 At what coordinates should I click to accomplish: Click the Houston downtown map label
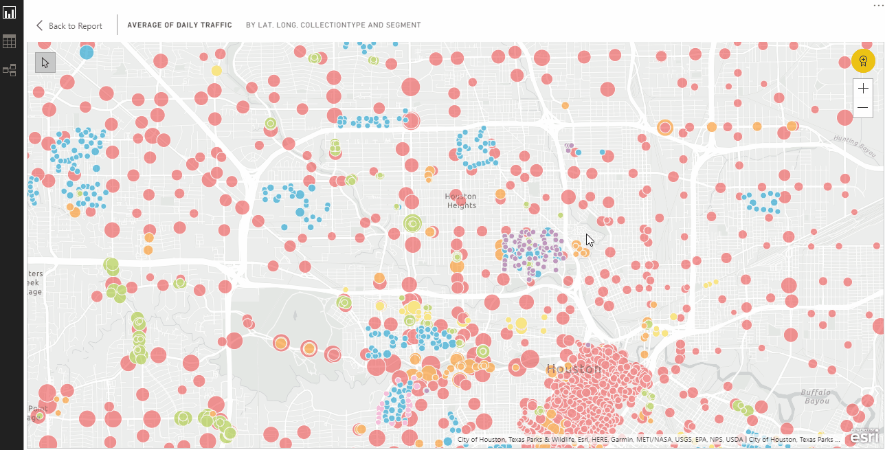(x=573, y=369)
